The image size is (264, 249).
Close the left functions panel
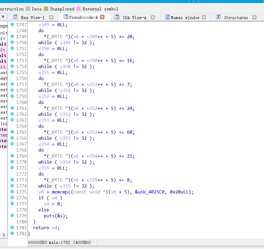point(3,17)
